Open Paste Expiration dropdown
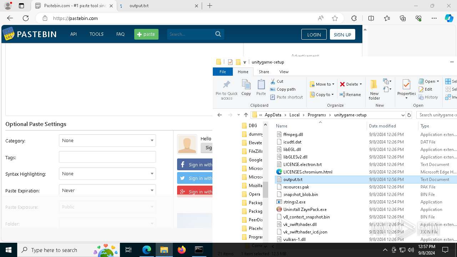The height and width of the screenshot is (257, 457). coord(107,191)
